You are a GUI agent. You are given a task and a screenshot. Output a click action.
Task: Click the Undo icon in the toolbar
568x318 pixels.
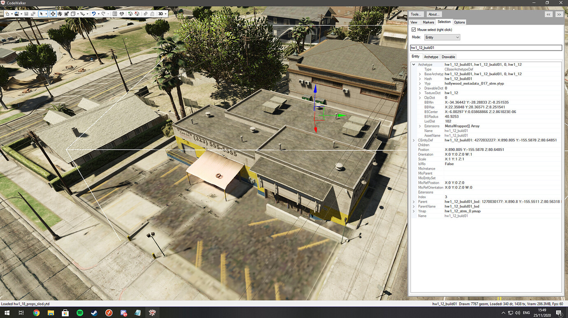click(x=94, y=14)
